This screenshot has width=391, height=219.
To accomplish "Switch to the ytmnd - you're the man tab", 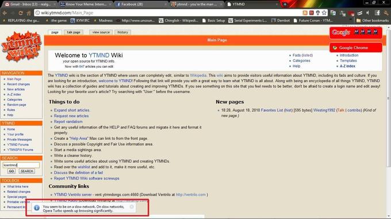I will click(197, 4).
